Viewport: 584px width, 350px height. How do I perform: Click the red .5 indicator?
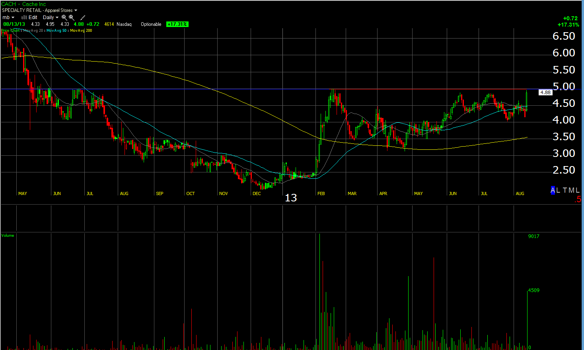tap(578, 200)
